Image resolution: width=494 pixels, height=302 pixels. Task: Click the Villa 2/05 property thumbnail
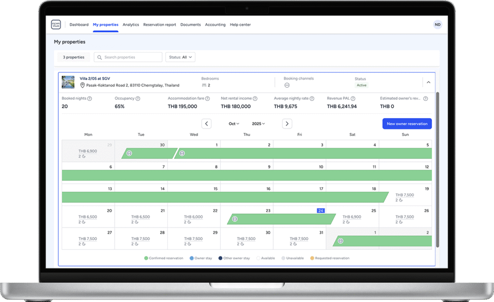click(68, 82)
